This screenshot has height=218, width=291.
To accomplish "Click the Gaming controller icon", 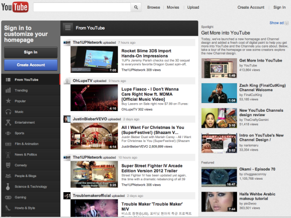I will click(8, 197).
